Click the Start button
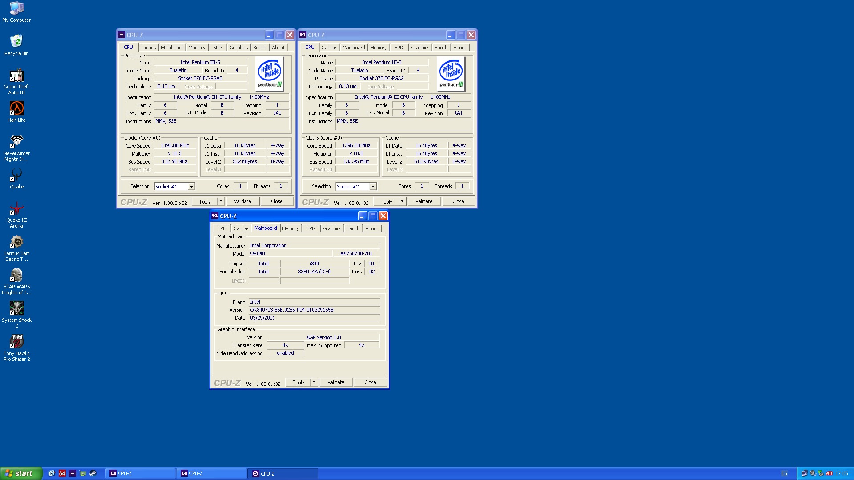This screenshot has width=854, height=480. 21,473
